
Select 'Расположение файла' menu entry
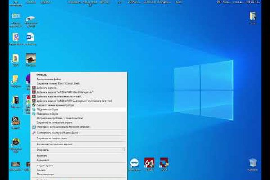coord(49,79)
